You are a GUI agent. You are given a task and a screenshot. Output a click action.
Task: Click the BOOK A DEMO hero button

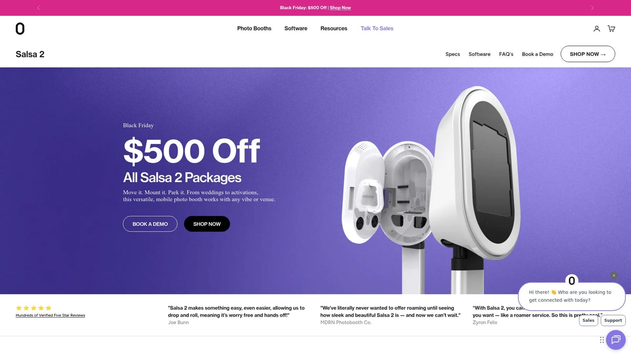150,224
